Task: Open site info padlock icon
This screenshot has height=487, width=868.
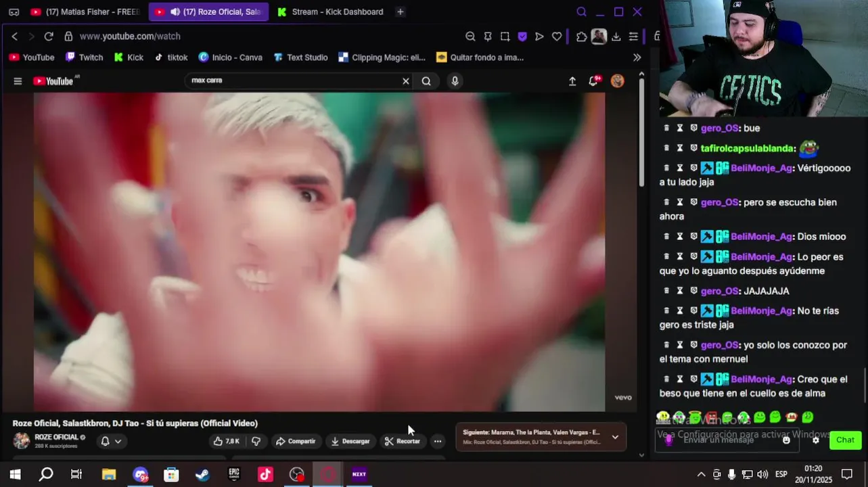Action: [x=68, y=37]
